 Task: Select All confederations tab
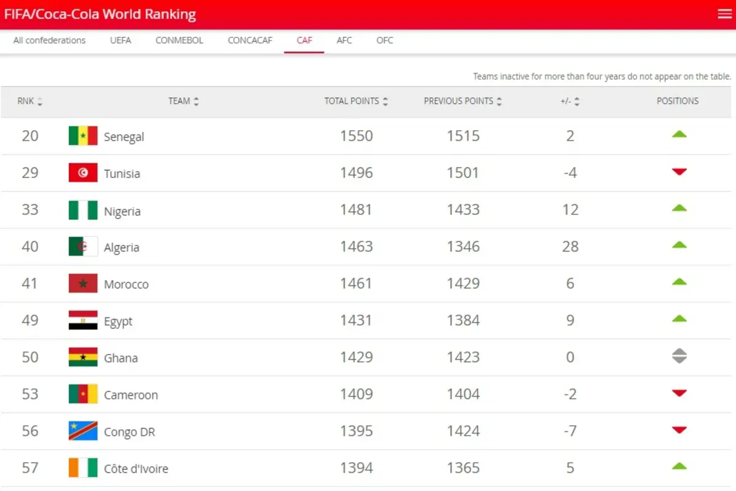[x=50, y=41]
